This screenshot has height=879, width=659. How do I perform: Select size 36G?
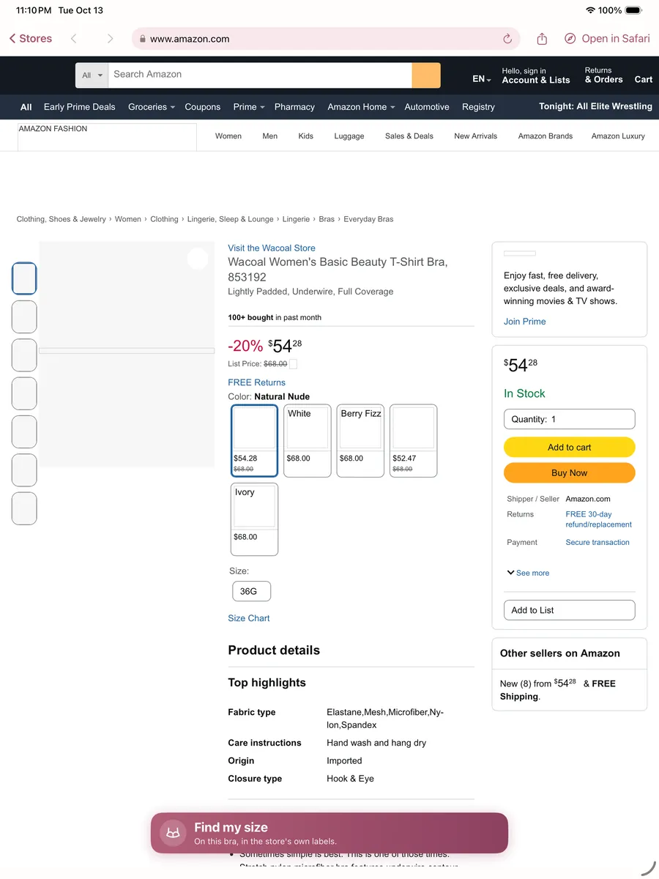tap(251, 591)
